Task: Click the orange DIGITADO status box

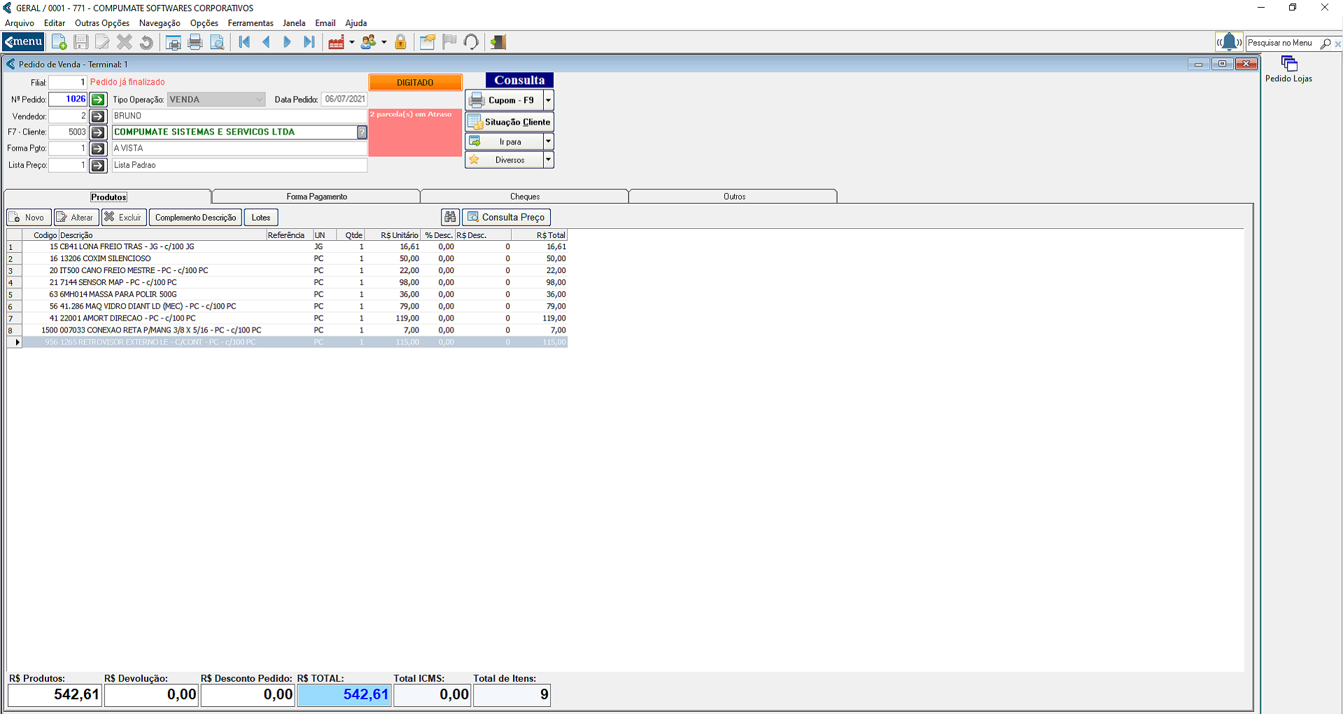Action: pyautogui.click(x=415, y=83)
